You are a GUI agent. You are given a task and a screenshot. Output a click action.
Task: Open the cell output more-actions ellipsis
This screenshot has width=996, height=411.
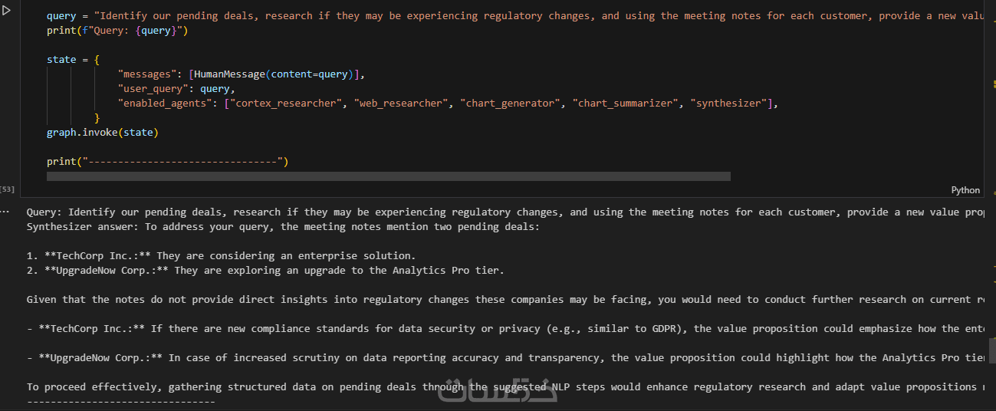coord(5,211)
